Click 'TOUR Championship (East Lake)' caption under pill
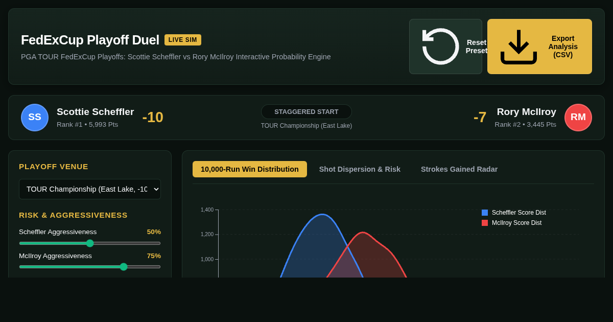The height and width of the screenshot is (322, 613). coord(306,126)
